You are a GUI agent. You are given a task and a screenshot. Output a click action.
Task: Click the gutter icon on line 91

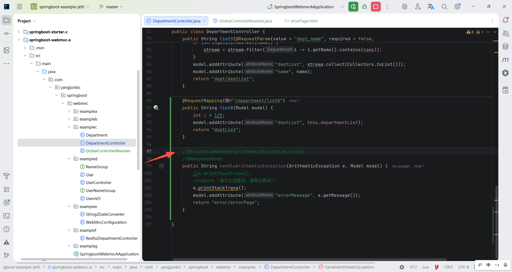point(156,108)
